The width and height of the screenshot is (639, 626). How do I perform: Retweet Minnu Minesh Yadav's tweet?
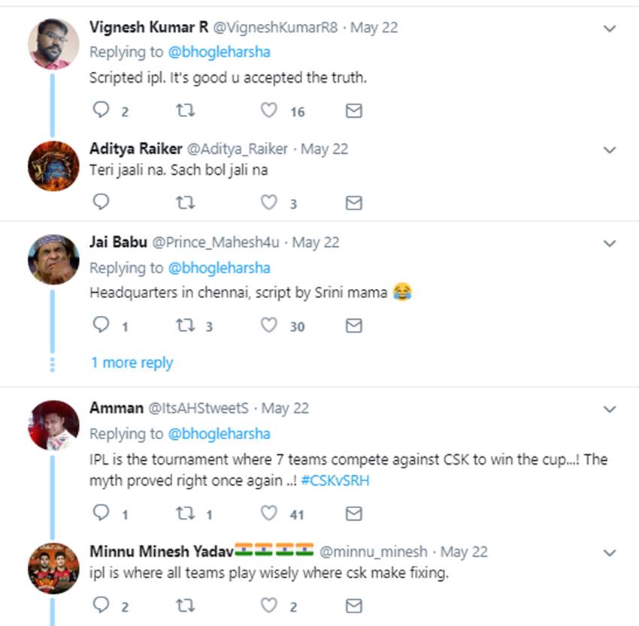tap(185, 605)
